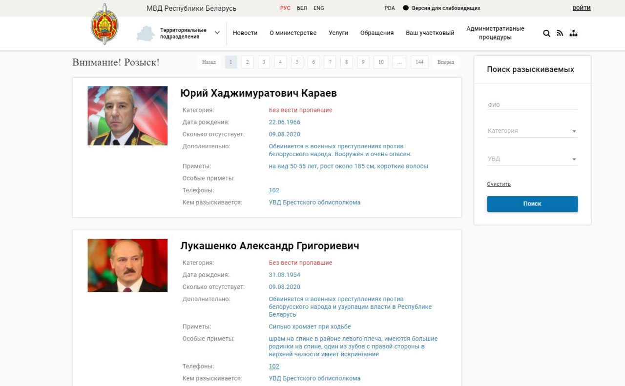The image size is (625, 386).
Task: Open the search magnifier icon
Action: 546,33
